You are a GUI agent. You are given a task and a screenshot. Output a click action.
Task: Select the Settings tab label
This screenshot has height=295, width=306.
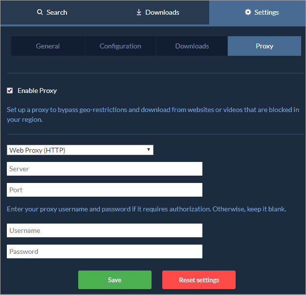(x=266, y=12)
